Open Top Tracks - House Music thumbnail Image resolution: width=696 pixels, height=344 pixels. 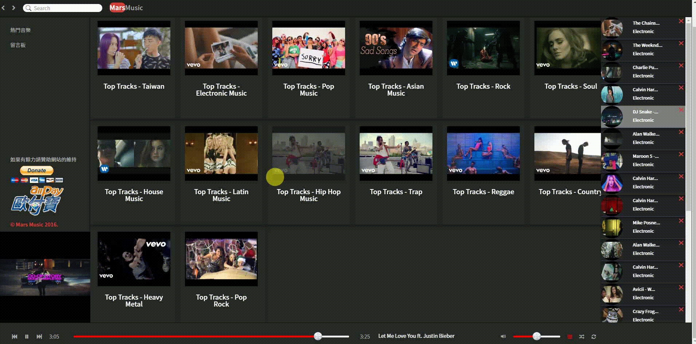tap(134, 153)
